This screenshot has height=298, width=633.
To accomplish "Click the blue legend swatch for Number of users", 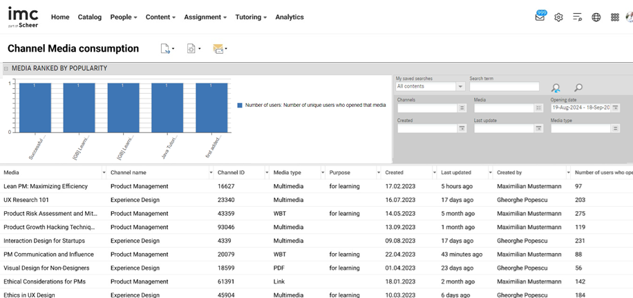I will pos(240,106).
